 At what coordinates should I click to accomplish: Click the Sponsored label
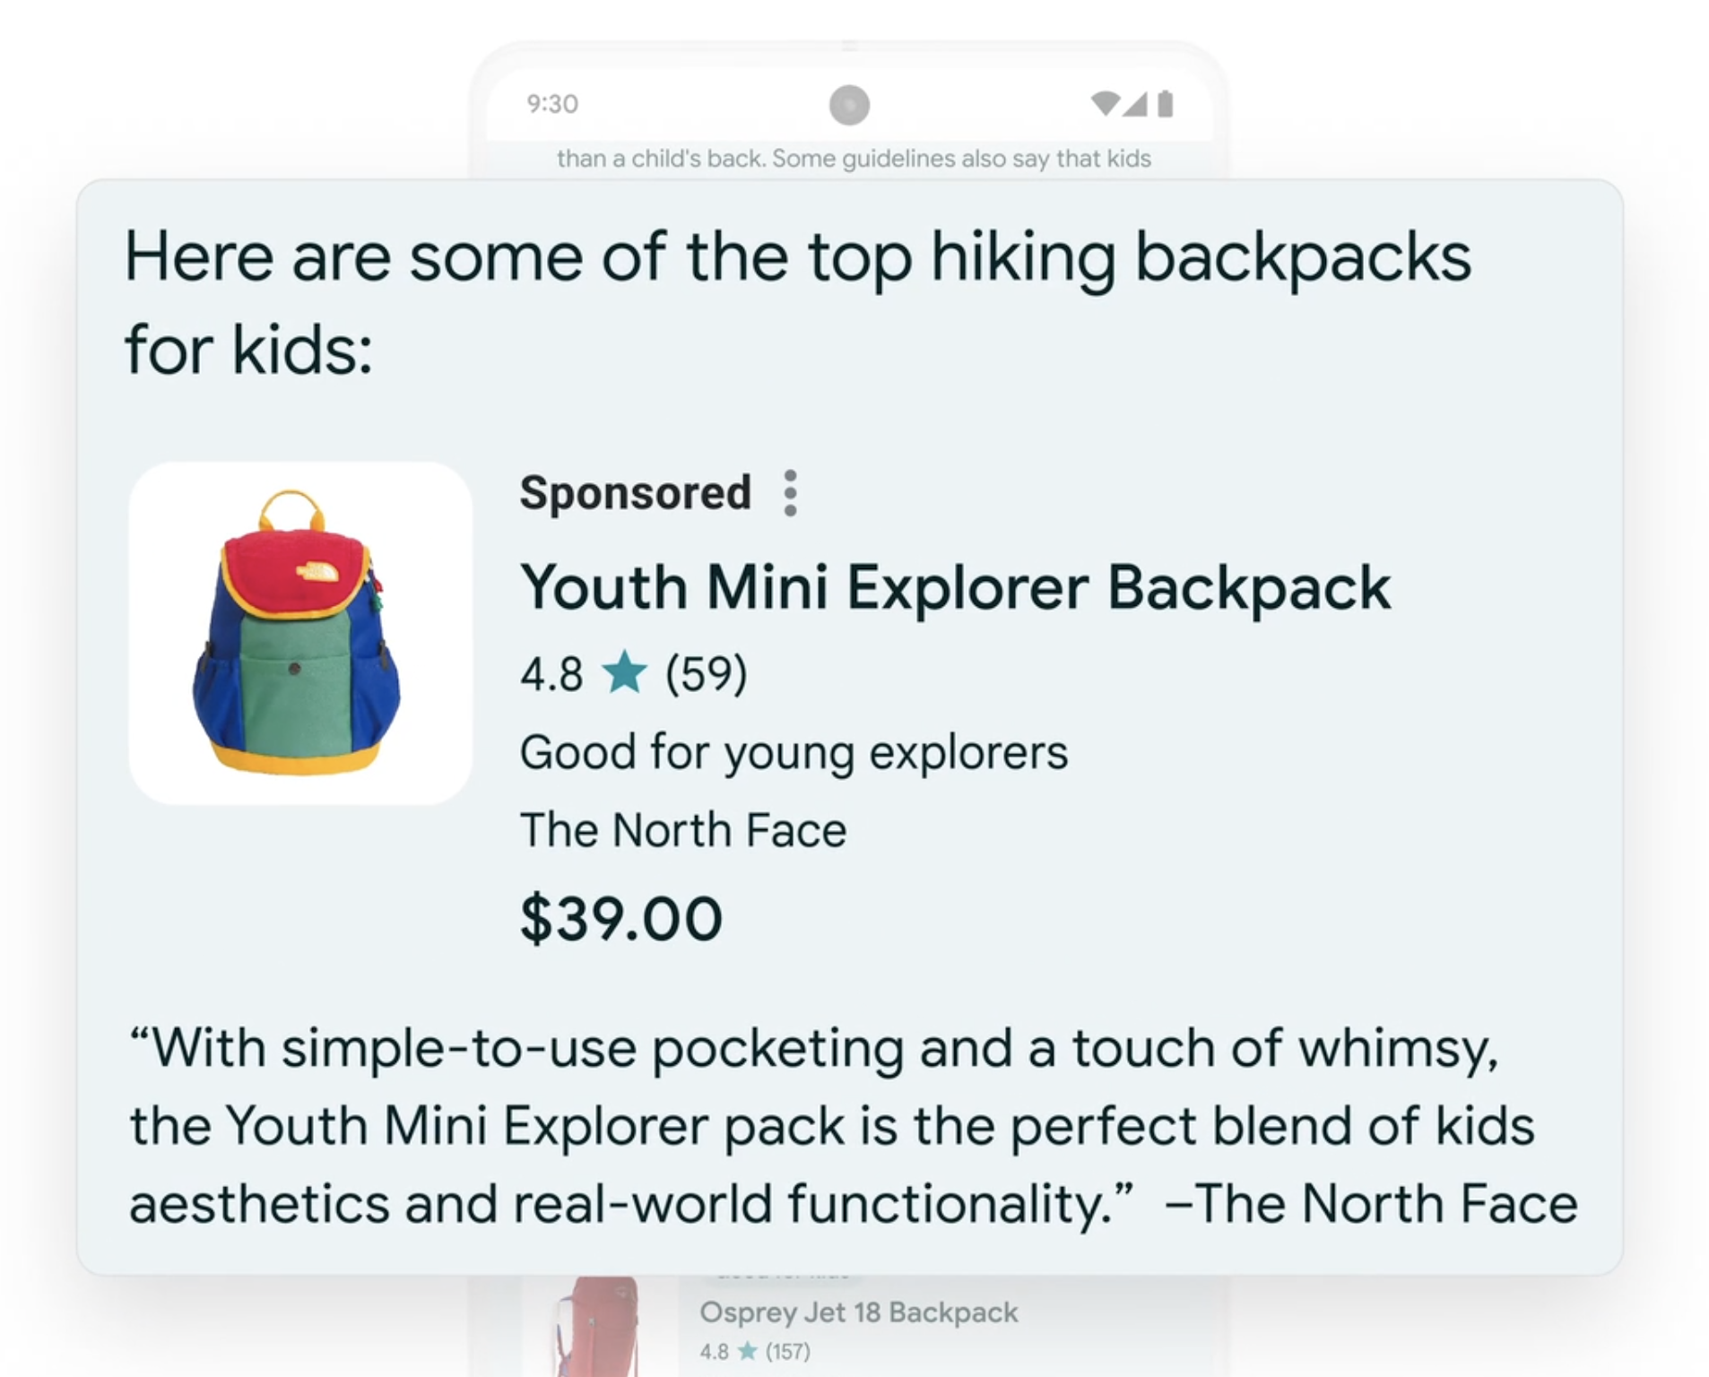pyautogui.click(x=635, y=493)
